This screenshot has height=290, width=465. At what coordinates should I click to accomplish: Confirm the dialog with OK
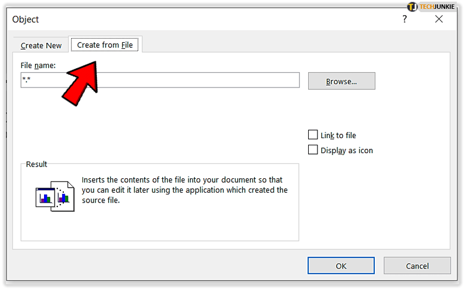point(341,266)
